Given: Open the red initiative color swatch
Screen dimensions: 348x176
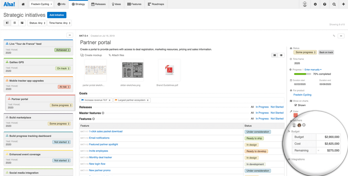Looking at the screenshot, I should [295, 115].
